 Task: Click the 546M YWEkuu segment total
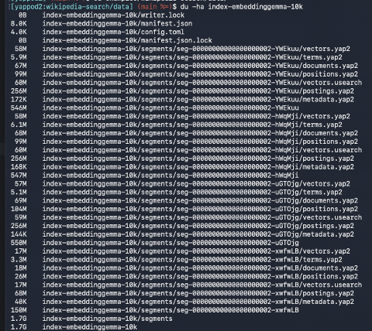click(x=154, y=107)
